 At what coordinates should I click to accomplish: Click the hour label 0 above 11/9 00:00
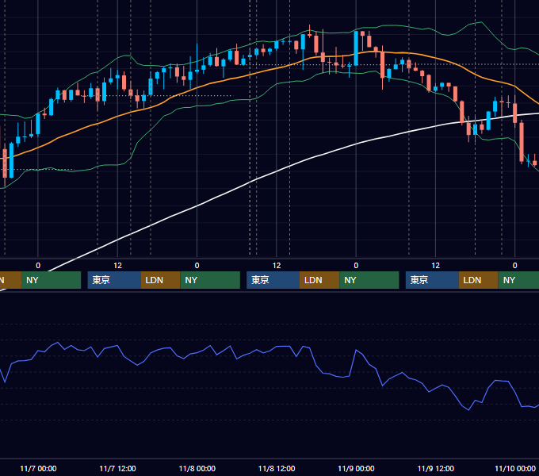356,266
